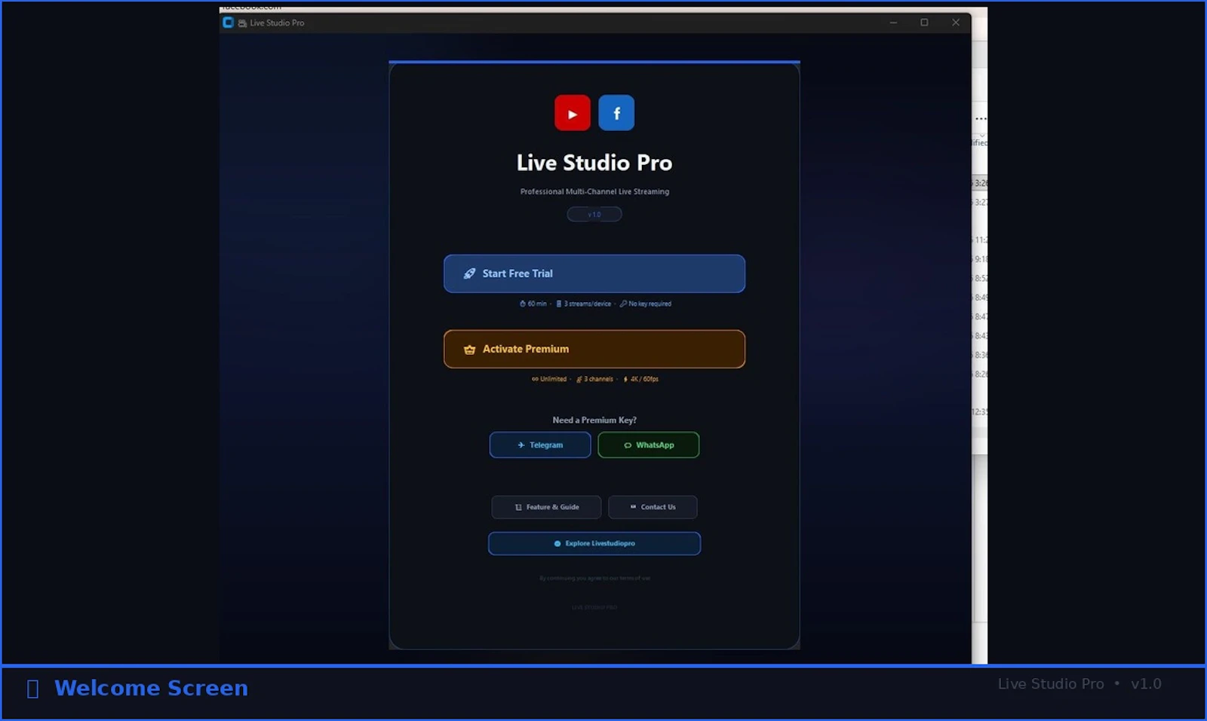This screenshot has height=721, width=1207.
Task: Open the Contact Us button
Action: pyautogui.click(x=653, y=507)
